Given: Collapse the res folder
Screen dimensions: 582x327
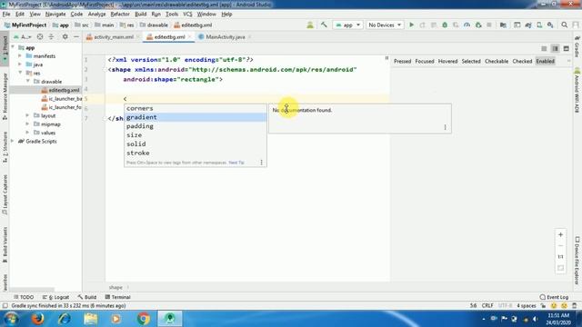Looking at the screenshot, I should pyautogui.click(x=20, y=73).
